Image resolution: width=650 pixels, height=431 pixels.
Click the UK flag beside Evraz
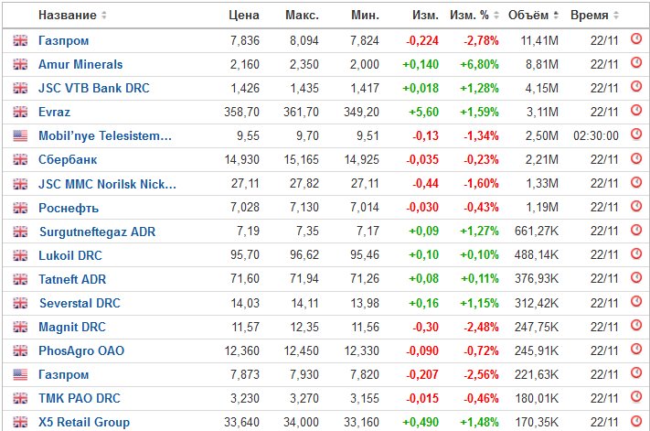point(20,112)
